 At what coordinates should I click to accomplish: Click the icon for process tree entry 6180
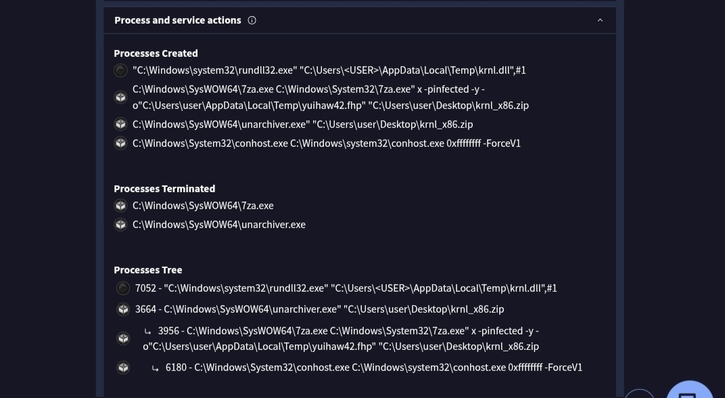tap(123, 368)
